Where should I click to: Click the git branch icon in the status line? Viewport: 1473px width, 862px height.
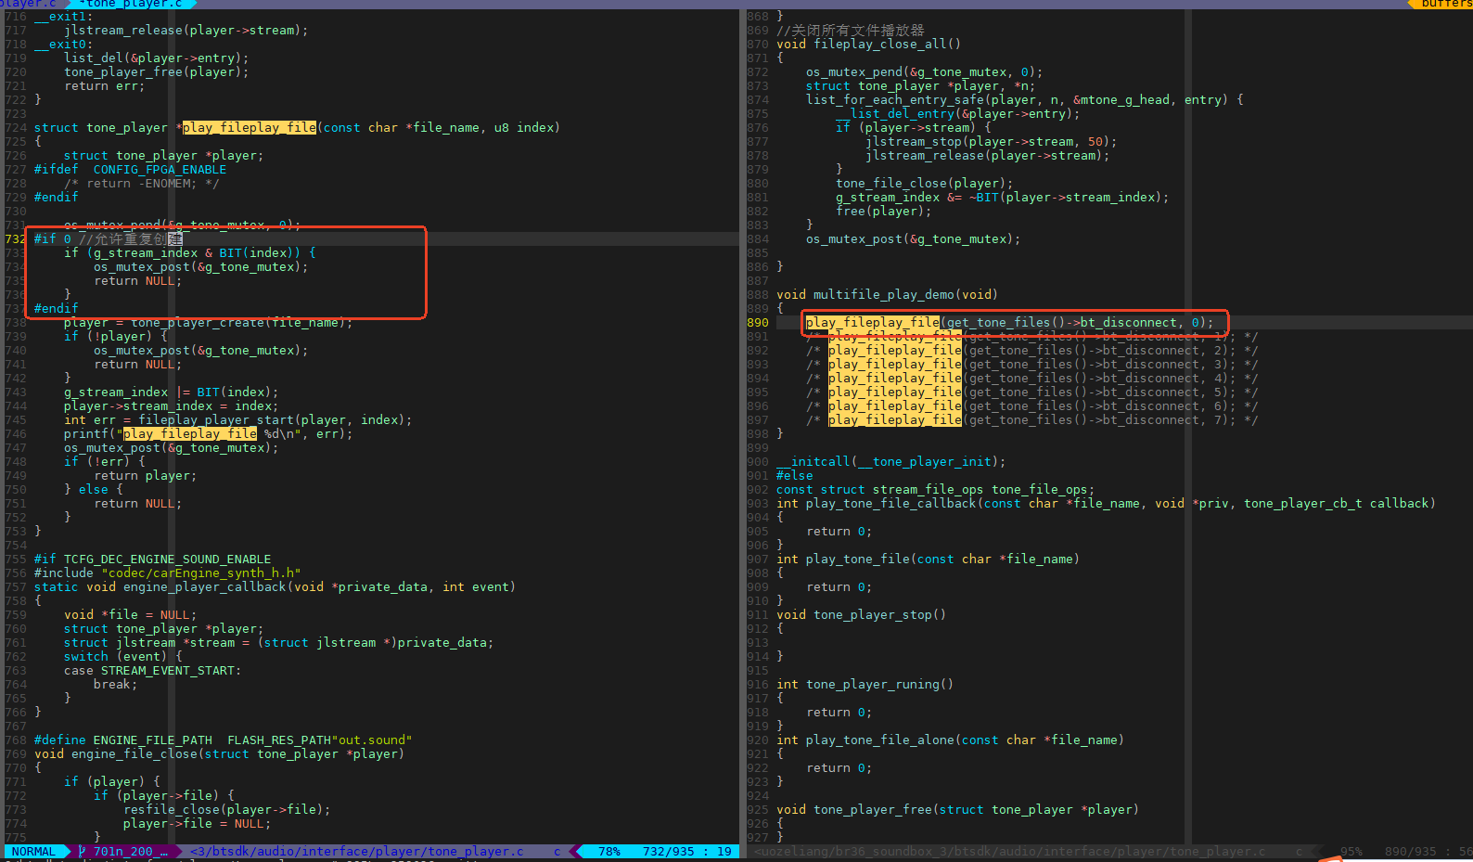pos(83,852)
